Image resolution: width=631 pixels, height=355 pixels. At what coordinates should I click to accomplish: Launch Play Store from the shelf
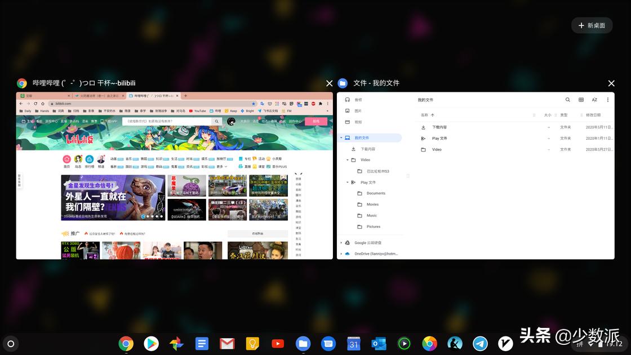[x=152, y=344]
